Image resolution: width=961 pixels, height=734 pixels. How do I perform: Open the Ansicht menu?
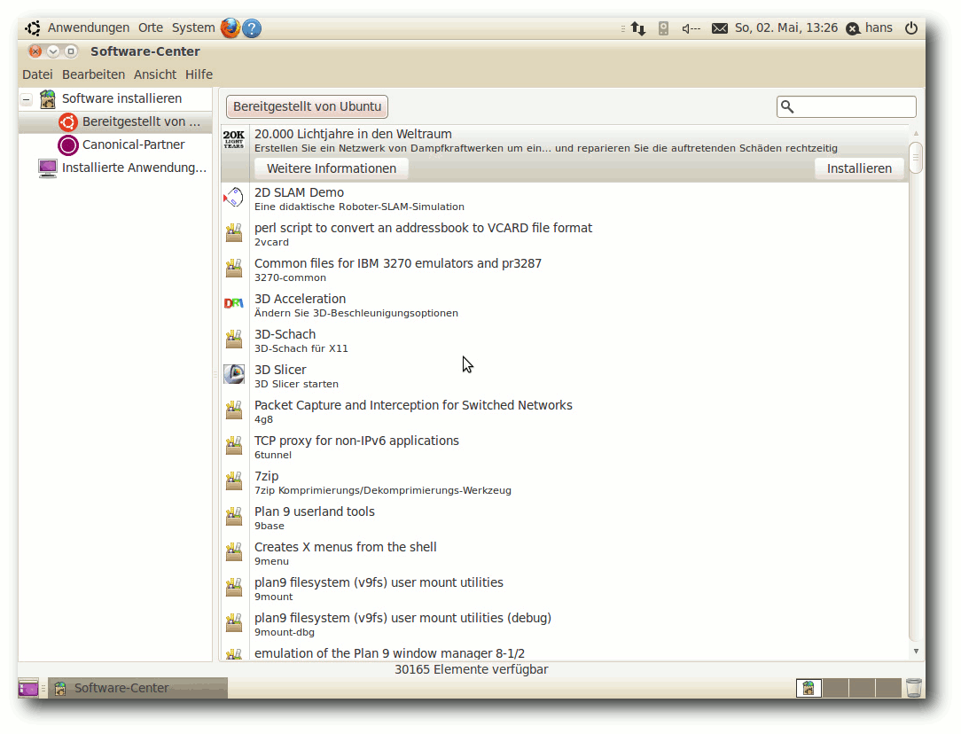[x=155, y=74]
